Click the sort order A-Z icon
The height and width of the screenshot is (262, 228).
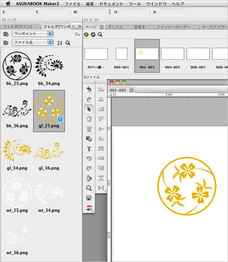click(x=60, y=43)
